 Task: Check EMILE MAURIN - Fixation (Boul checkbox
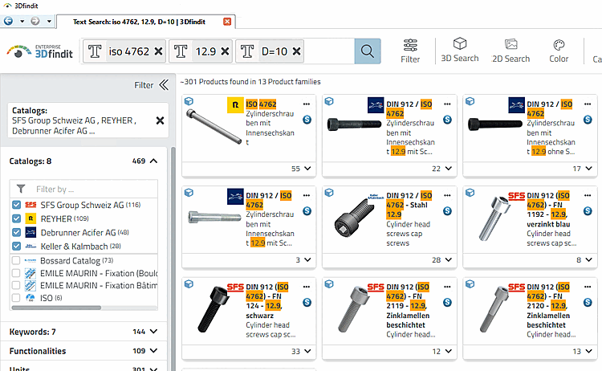click(x=16, y=273)
